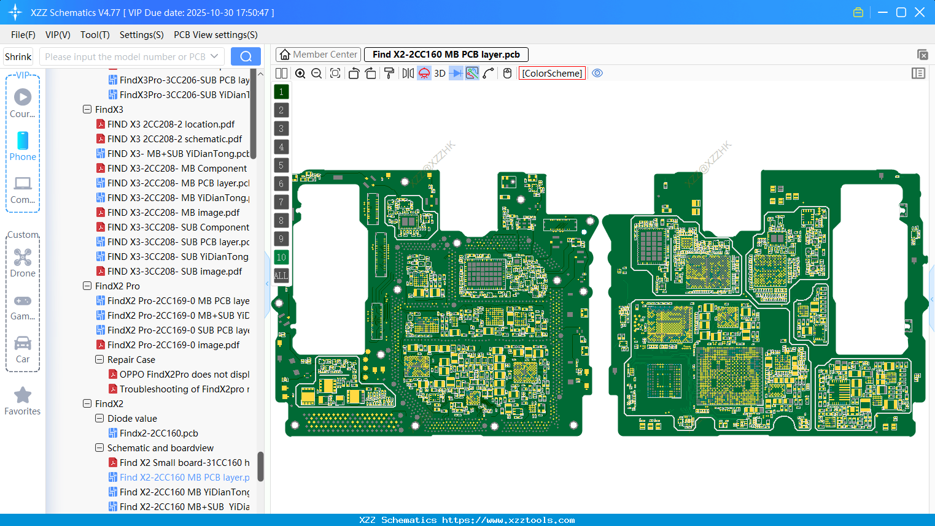This screenshot has height=526, width=935.
Task: Open the split-window comparison view icon
Action: [281, 73]
